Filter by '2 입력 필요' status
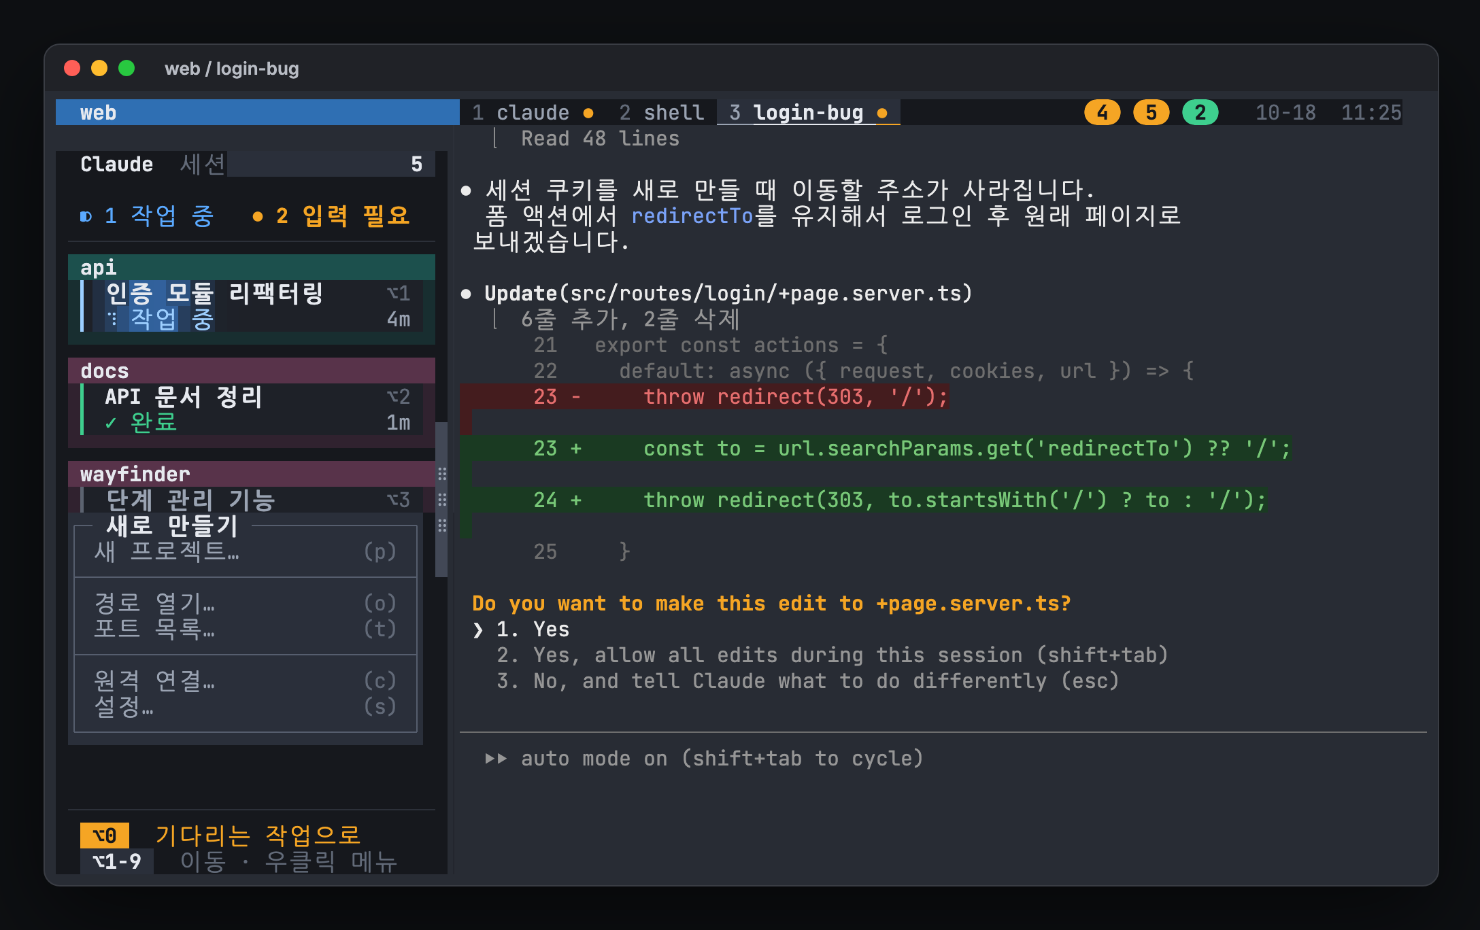The height and width of the screenshot is (930, 1480). point(331,216)
